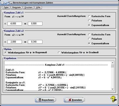This screenshot has height=106, width=119.
Task: Click the results scrollbar thumb
Action: click(x=113, y=66)
